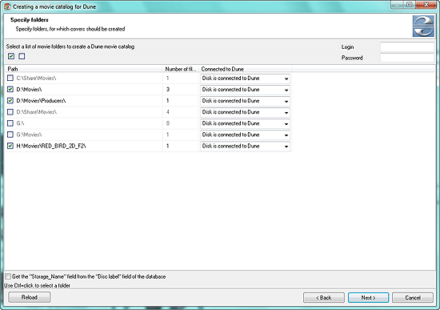
Task: Check the G:\ folder checkbox
Action: tap(10, 123)
